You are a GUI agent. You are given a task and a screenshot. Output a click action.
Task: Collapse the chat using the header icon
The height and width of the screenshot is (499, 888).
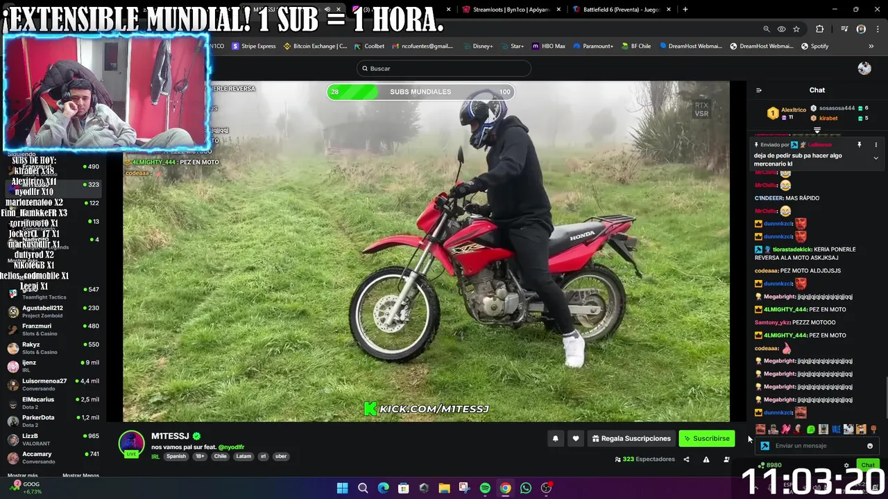click(758, 90)
